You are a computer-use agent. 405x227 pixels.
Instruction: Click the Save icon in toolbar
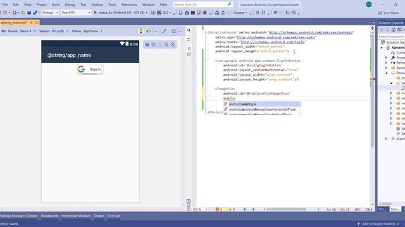click(29, 13)
